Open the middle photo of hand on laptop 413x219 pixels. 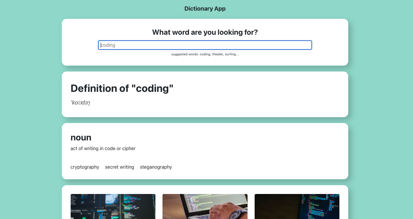[205, 206]
